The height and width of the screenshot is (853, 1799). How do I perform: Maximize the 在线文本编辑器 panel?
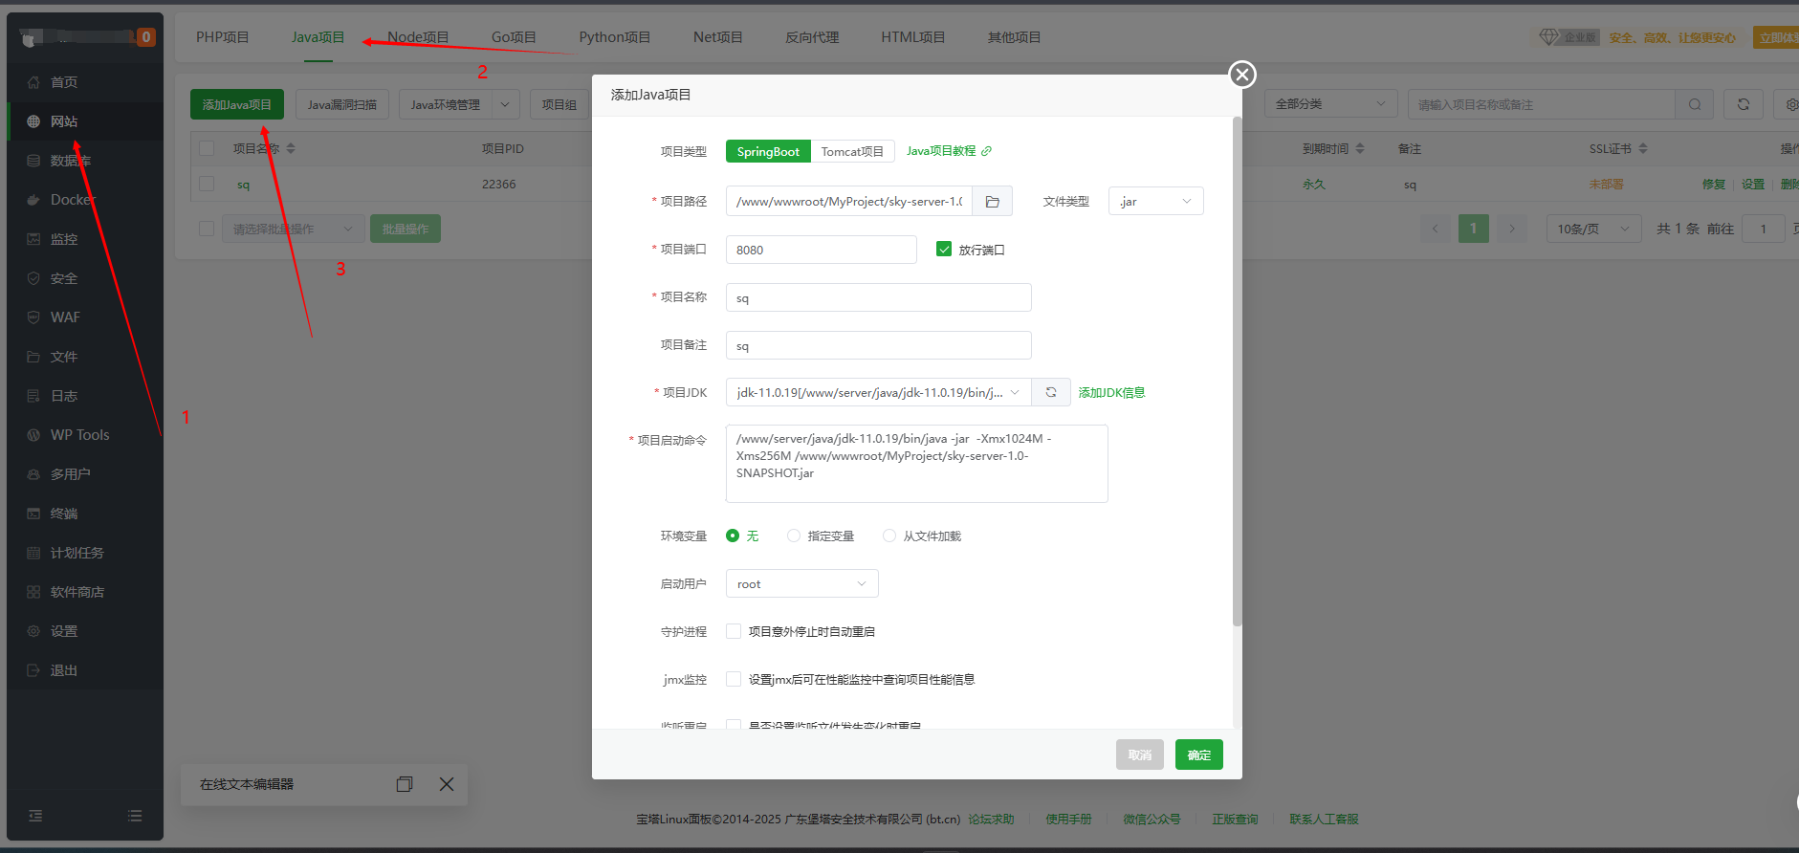click(405, 784)
